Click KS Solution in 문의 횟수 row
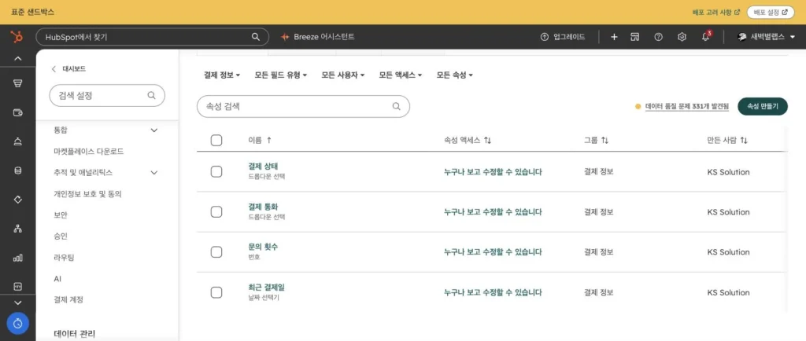The height and width of the screenshot is (341, 806). [728, 251]
